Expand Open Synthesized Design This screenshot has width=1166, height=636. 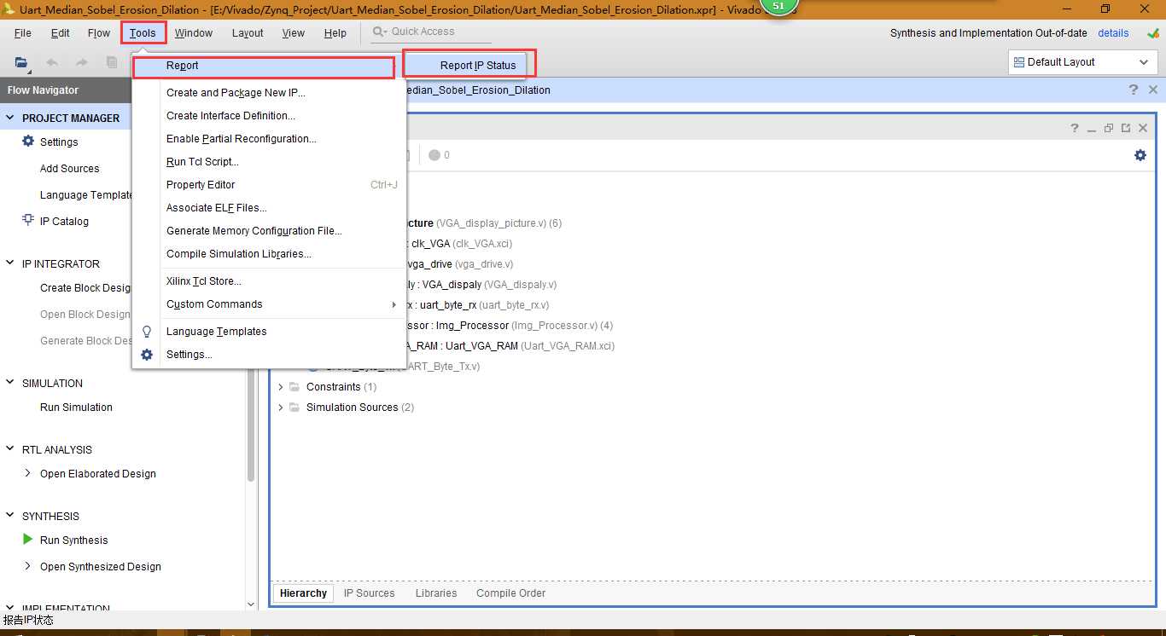click(x=28, y=566)
